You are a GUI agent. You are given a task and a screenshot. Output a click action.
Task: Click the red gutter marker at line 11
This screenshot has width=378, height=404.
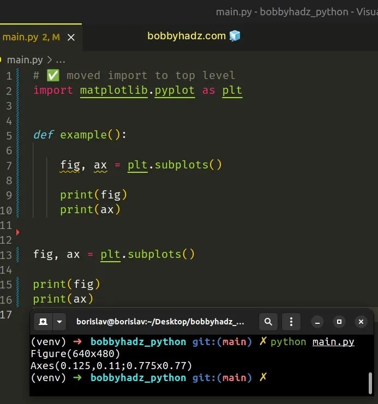[17, 232]
